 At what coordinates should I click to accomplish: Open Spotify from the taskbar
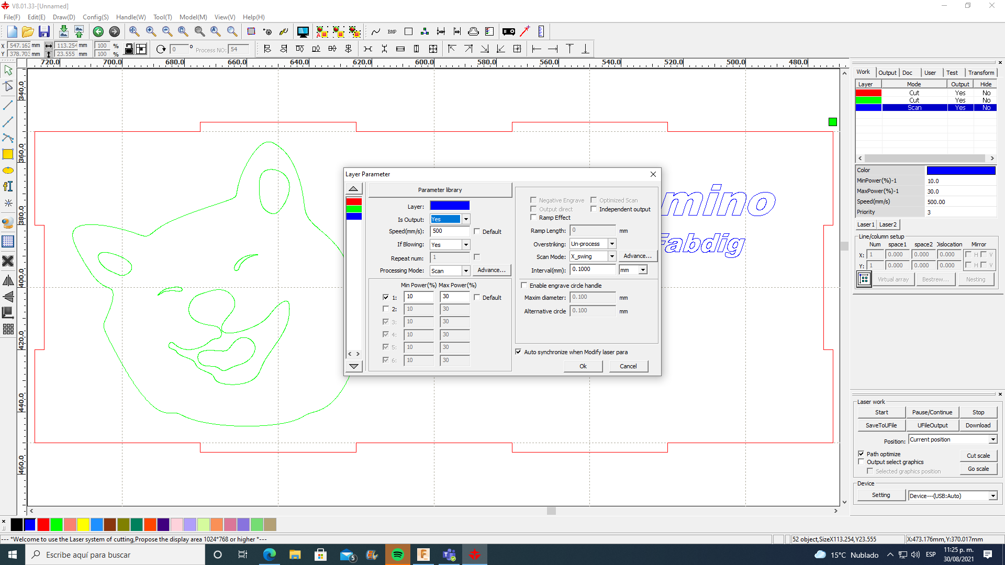[x=398, y=555]
